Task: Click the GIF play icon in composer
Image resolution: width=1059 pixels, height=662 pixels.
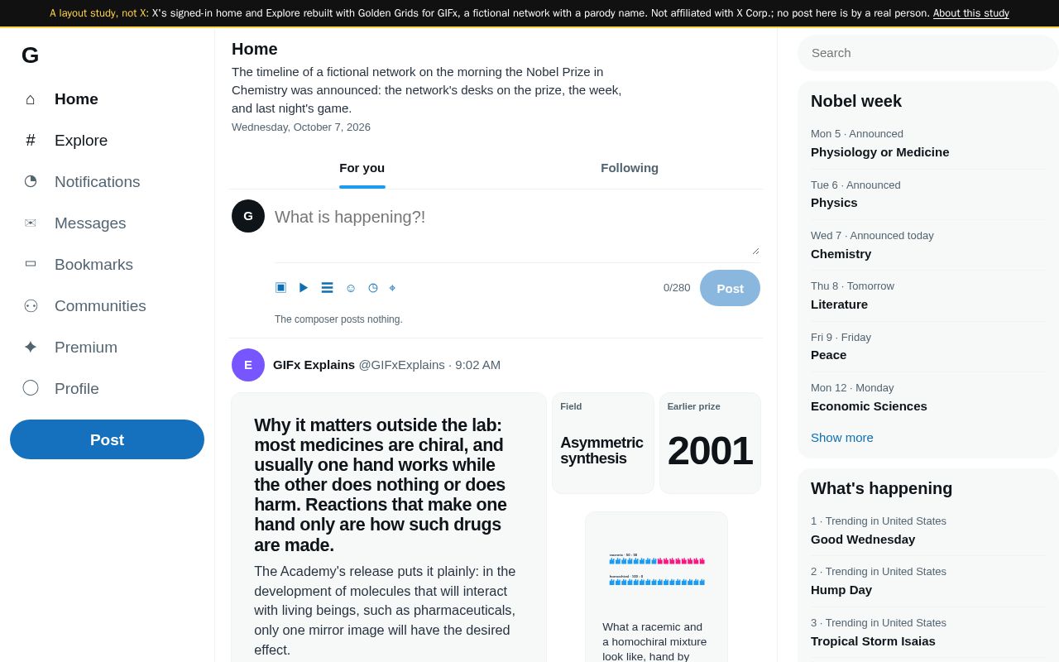Action: (x=304, y=287)
